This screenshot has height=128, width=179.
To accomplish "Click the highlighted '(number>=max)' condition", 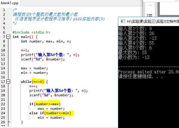I will 47,104.
